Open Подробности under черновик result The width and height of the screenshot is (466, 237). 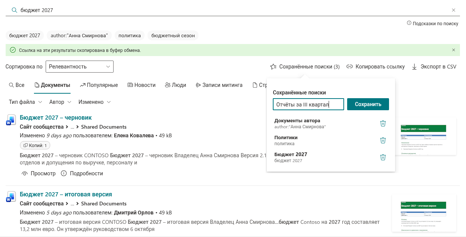[x=82, y=173]
